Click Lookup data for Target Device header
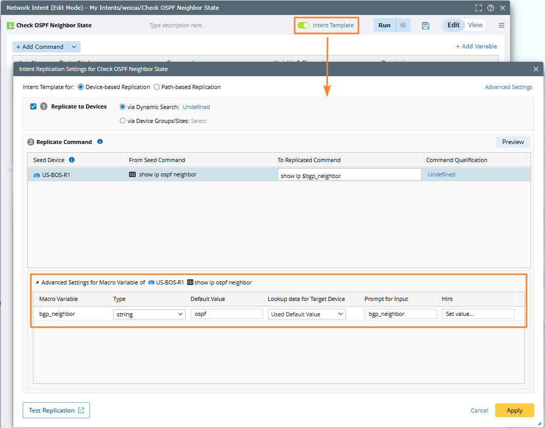The height and width of the screenshot is (428, 545). click(x=313, y=299)
